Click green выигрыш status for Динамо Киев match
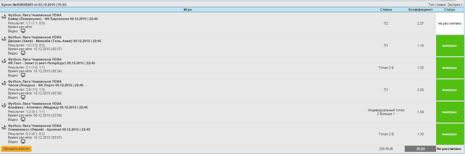Screen dimensions: 465x154 [x=450, y=45]
